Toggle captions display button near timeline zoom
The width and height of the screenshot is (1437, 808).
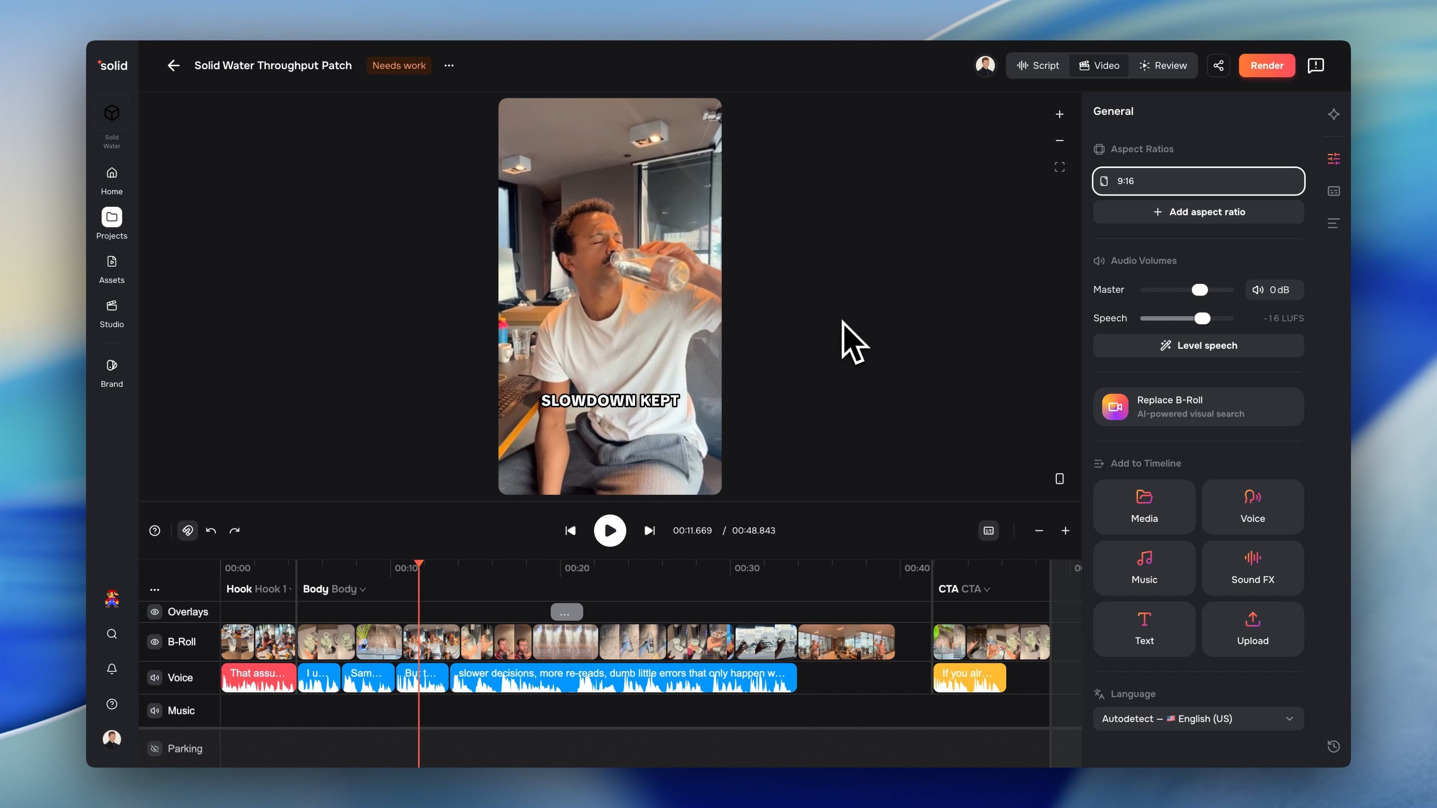click(988, 530)
